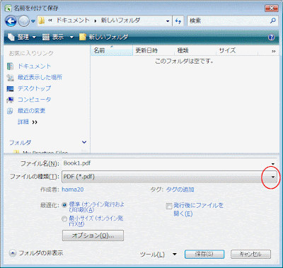This screenshot has width=283, height=268.
Task: Click the Forward navigation arrow button
Action: [23, 21]
